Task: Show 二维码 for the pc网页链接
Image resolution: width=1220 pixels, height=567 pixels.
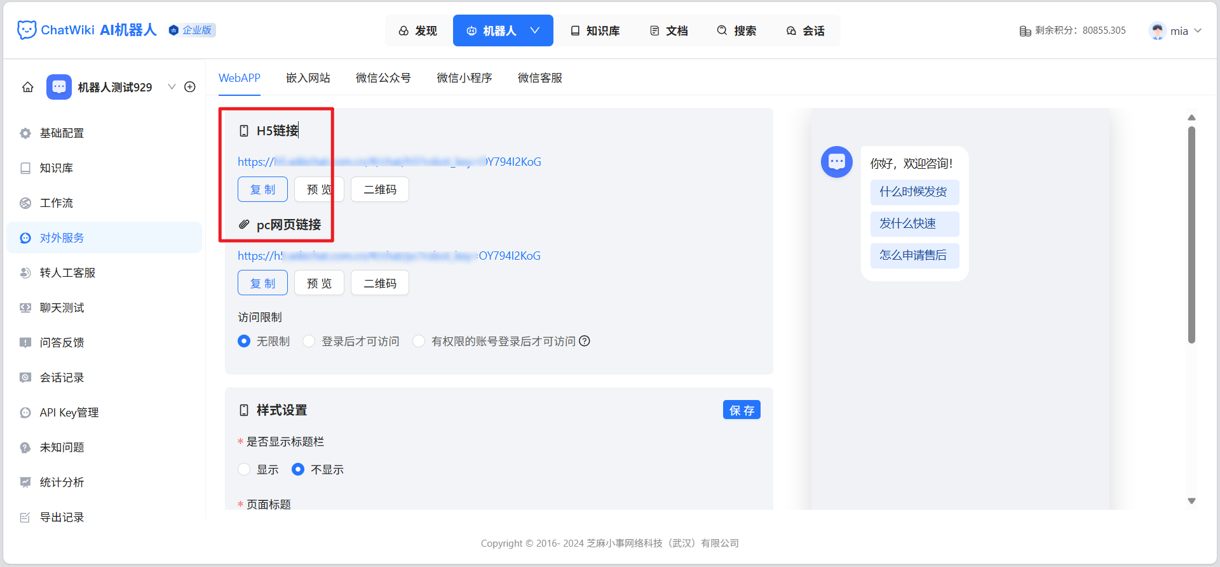Action: point(380,283)
